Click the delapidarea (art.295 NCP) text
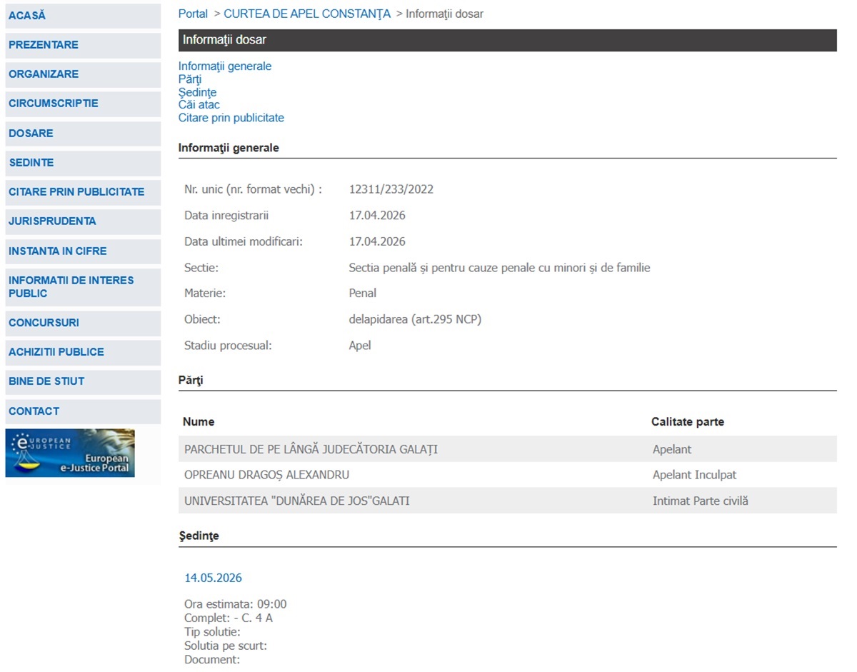Image resolution: width=857 pixels, height=672 pixels. click(415, 319)
